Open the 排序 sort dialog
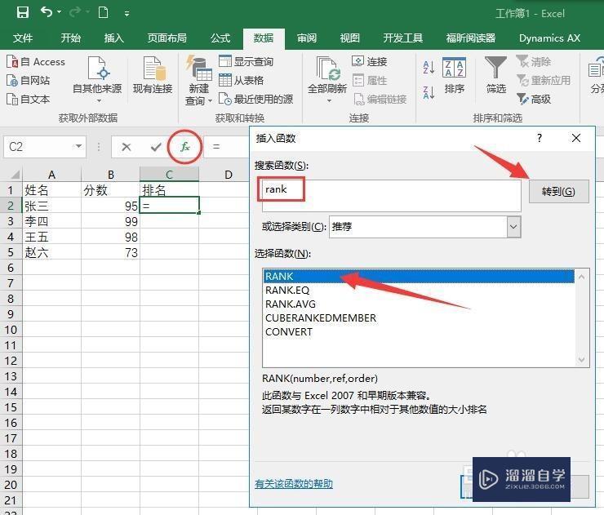Image resolution: width=604 pixels, height=515 pixels. tap(454, 76)
